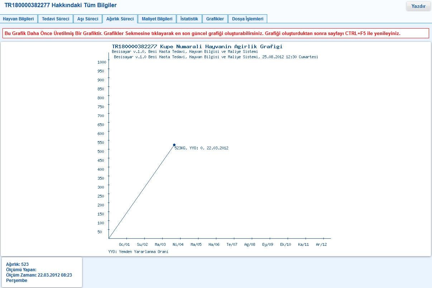Click the 1000 value on the Y axis
Screen dimensions: 432x288
point(102,62)
